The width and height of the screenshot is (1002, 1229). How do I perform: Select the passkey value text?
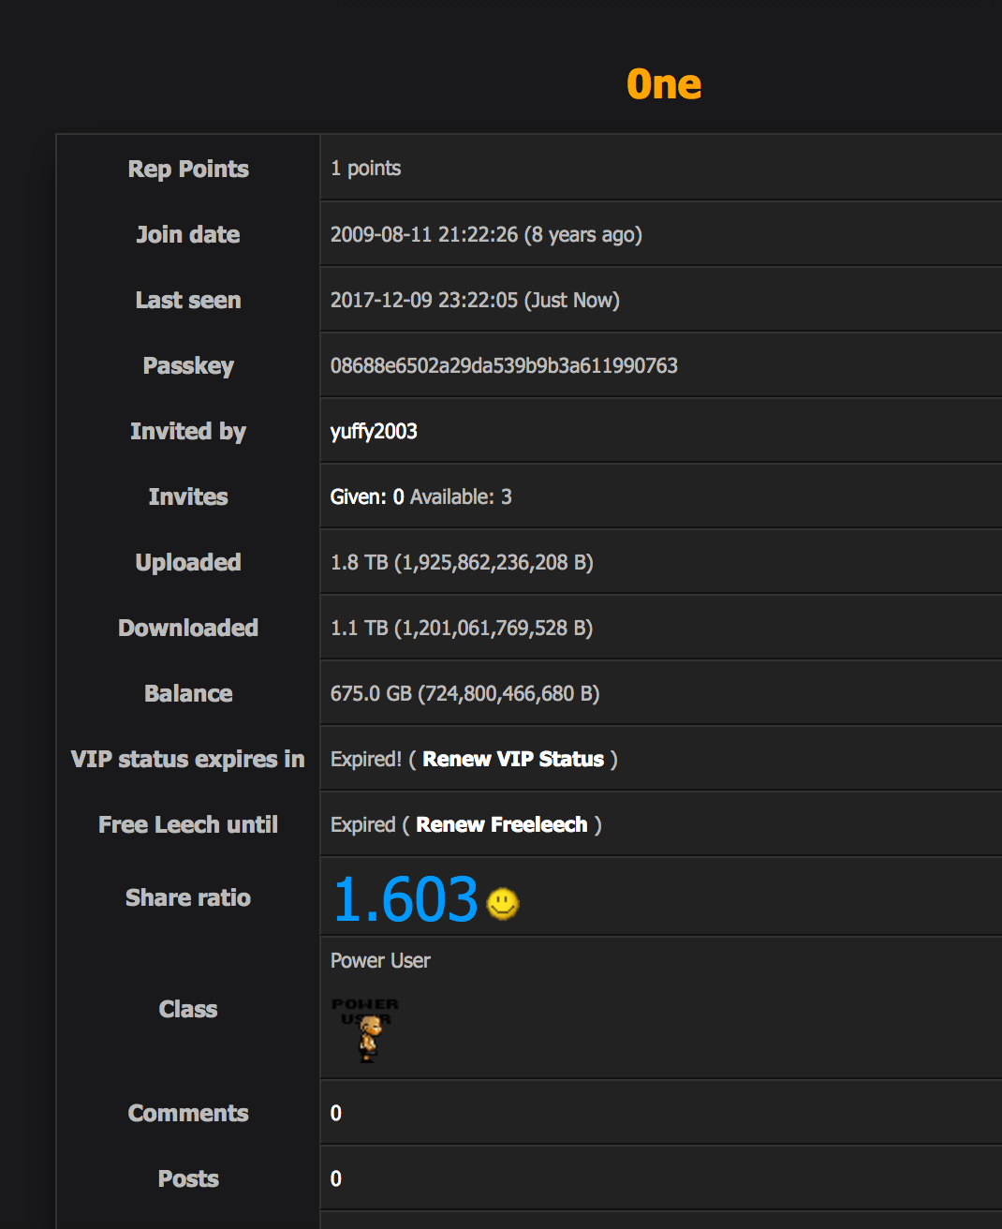pos(504,365)
